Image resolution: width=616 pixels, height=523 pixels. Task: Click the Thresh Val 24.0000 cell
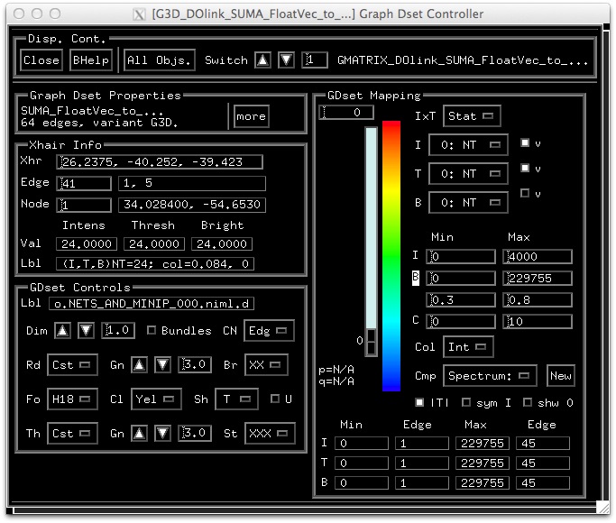pyautogui.click(x=154, y=243)
